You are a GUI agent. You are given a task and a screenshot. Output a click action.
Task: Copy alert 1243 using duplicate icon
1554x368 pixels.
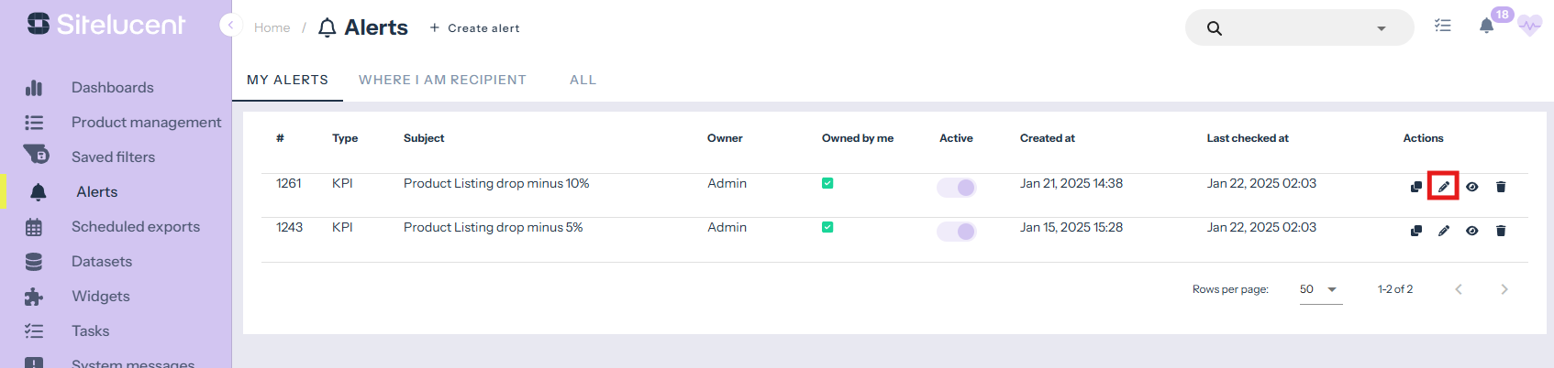[x=1415, y=231]
